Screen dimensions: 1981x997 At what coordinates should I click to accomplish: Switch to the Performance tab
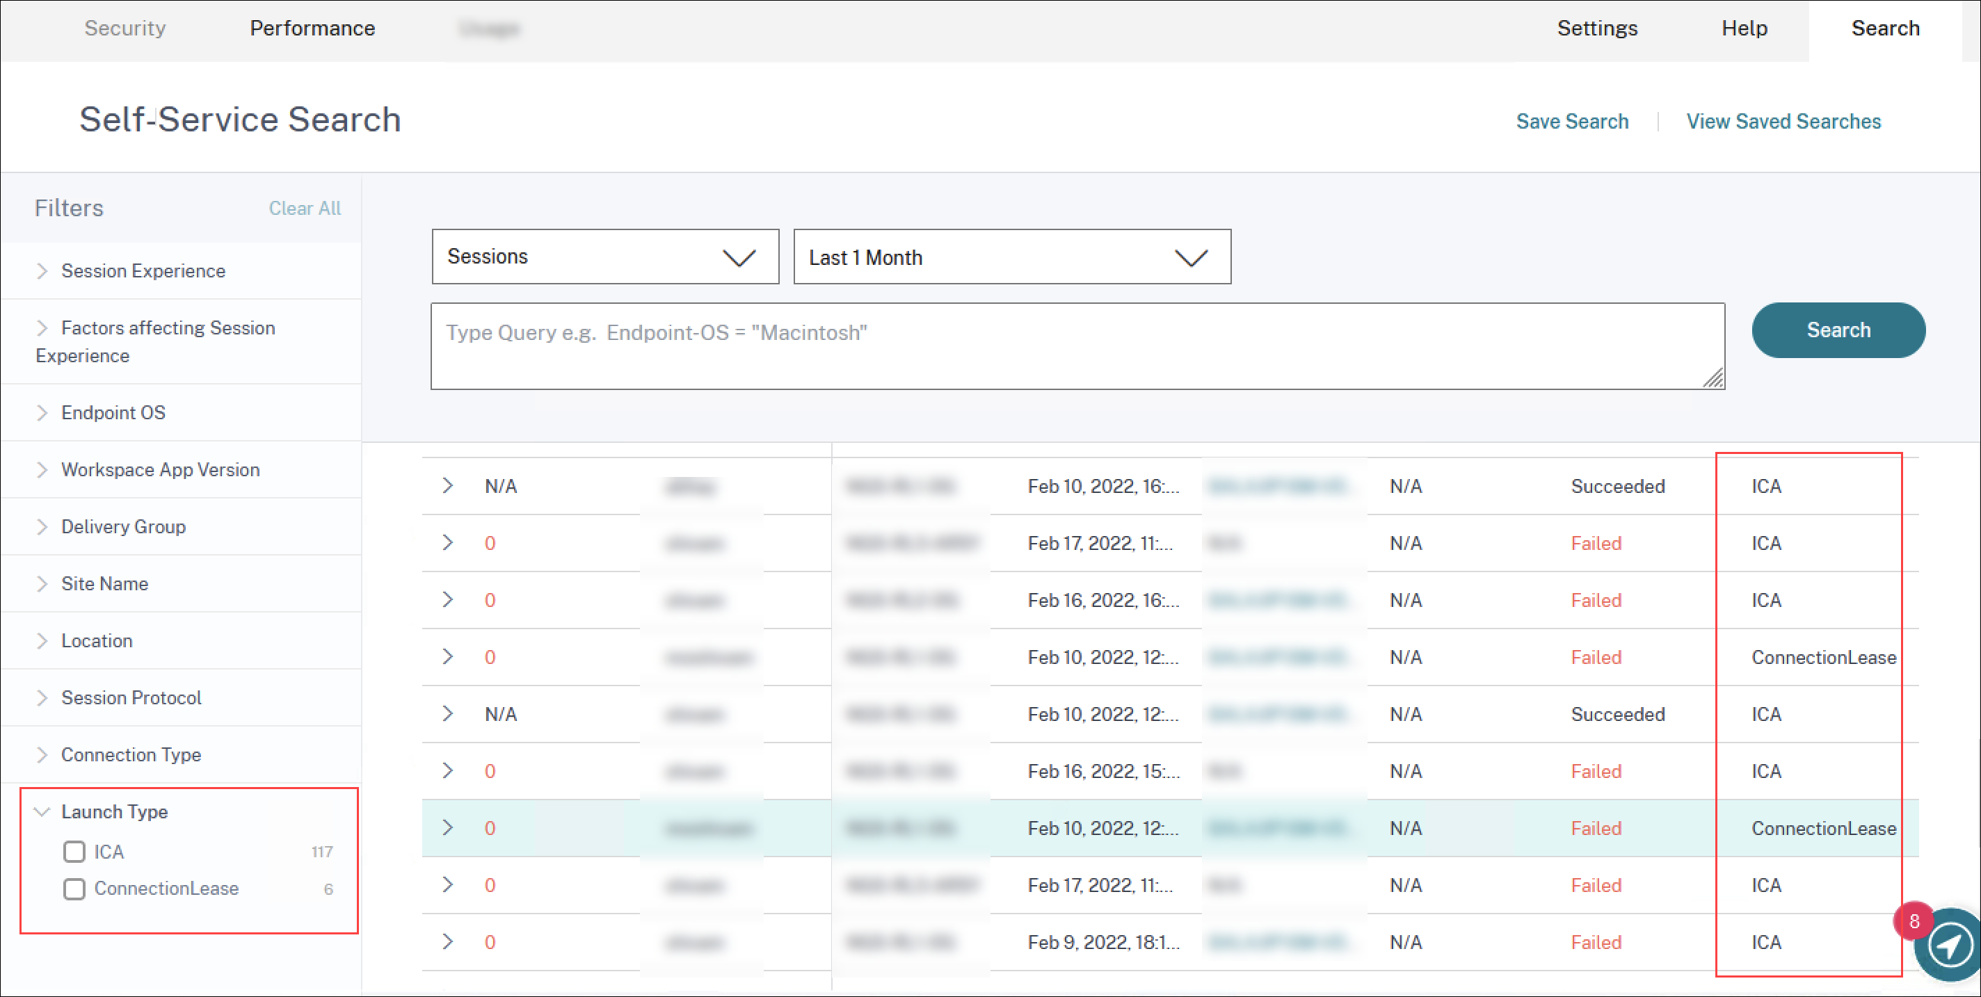pos(312,29)
